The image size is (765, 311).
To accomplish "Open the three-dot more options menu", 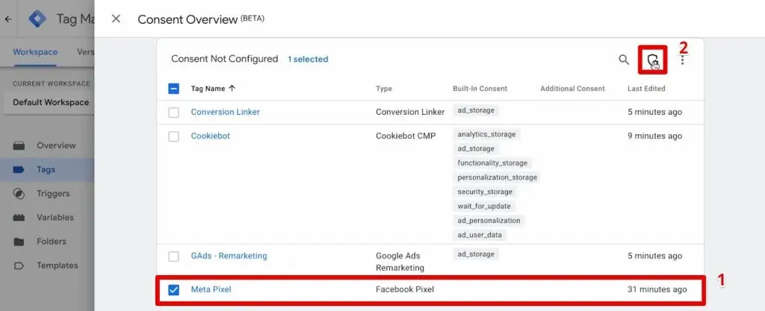I will (x=682, y=60).
